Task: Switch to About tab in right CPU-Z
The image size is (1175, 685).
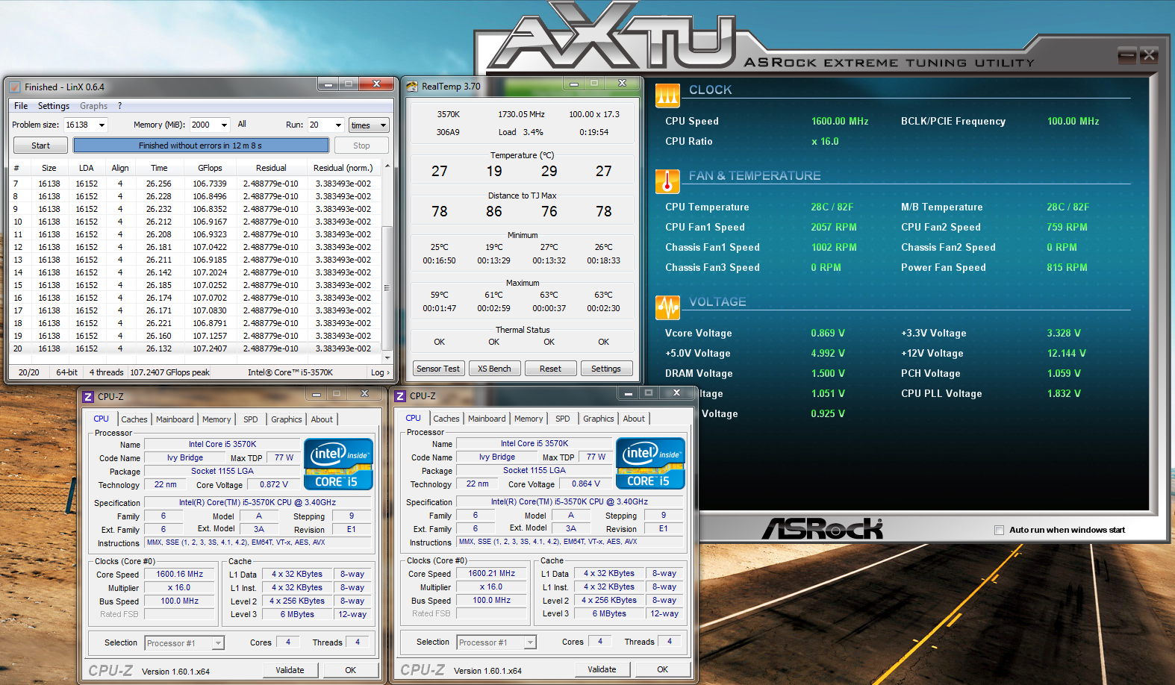Action: (634, 419)
